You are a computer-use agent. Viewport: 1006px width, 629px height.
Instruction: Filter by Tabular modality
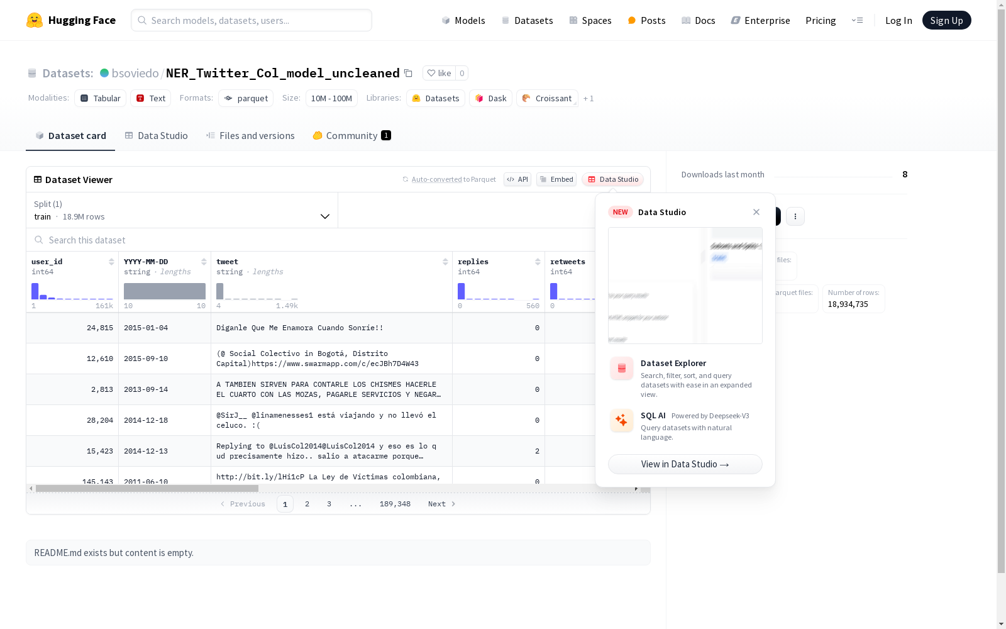(101, 98)
